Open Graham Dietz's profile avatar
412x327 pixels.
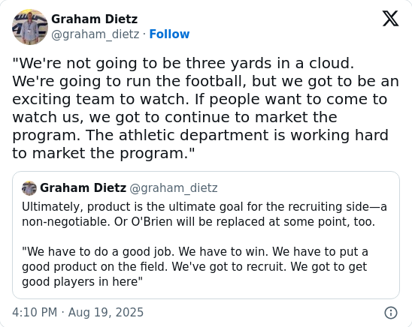click(x=30, y=27)
